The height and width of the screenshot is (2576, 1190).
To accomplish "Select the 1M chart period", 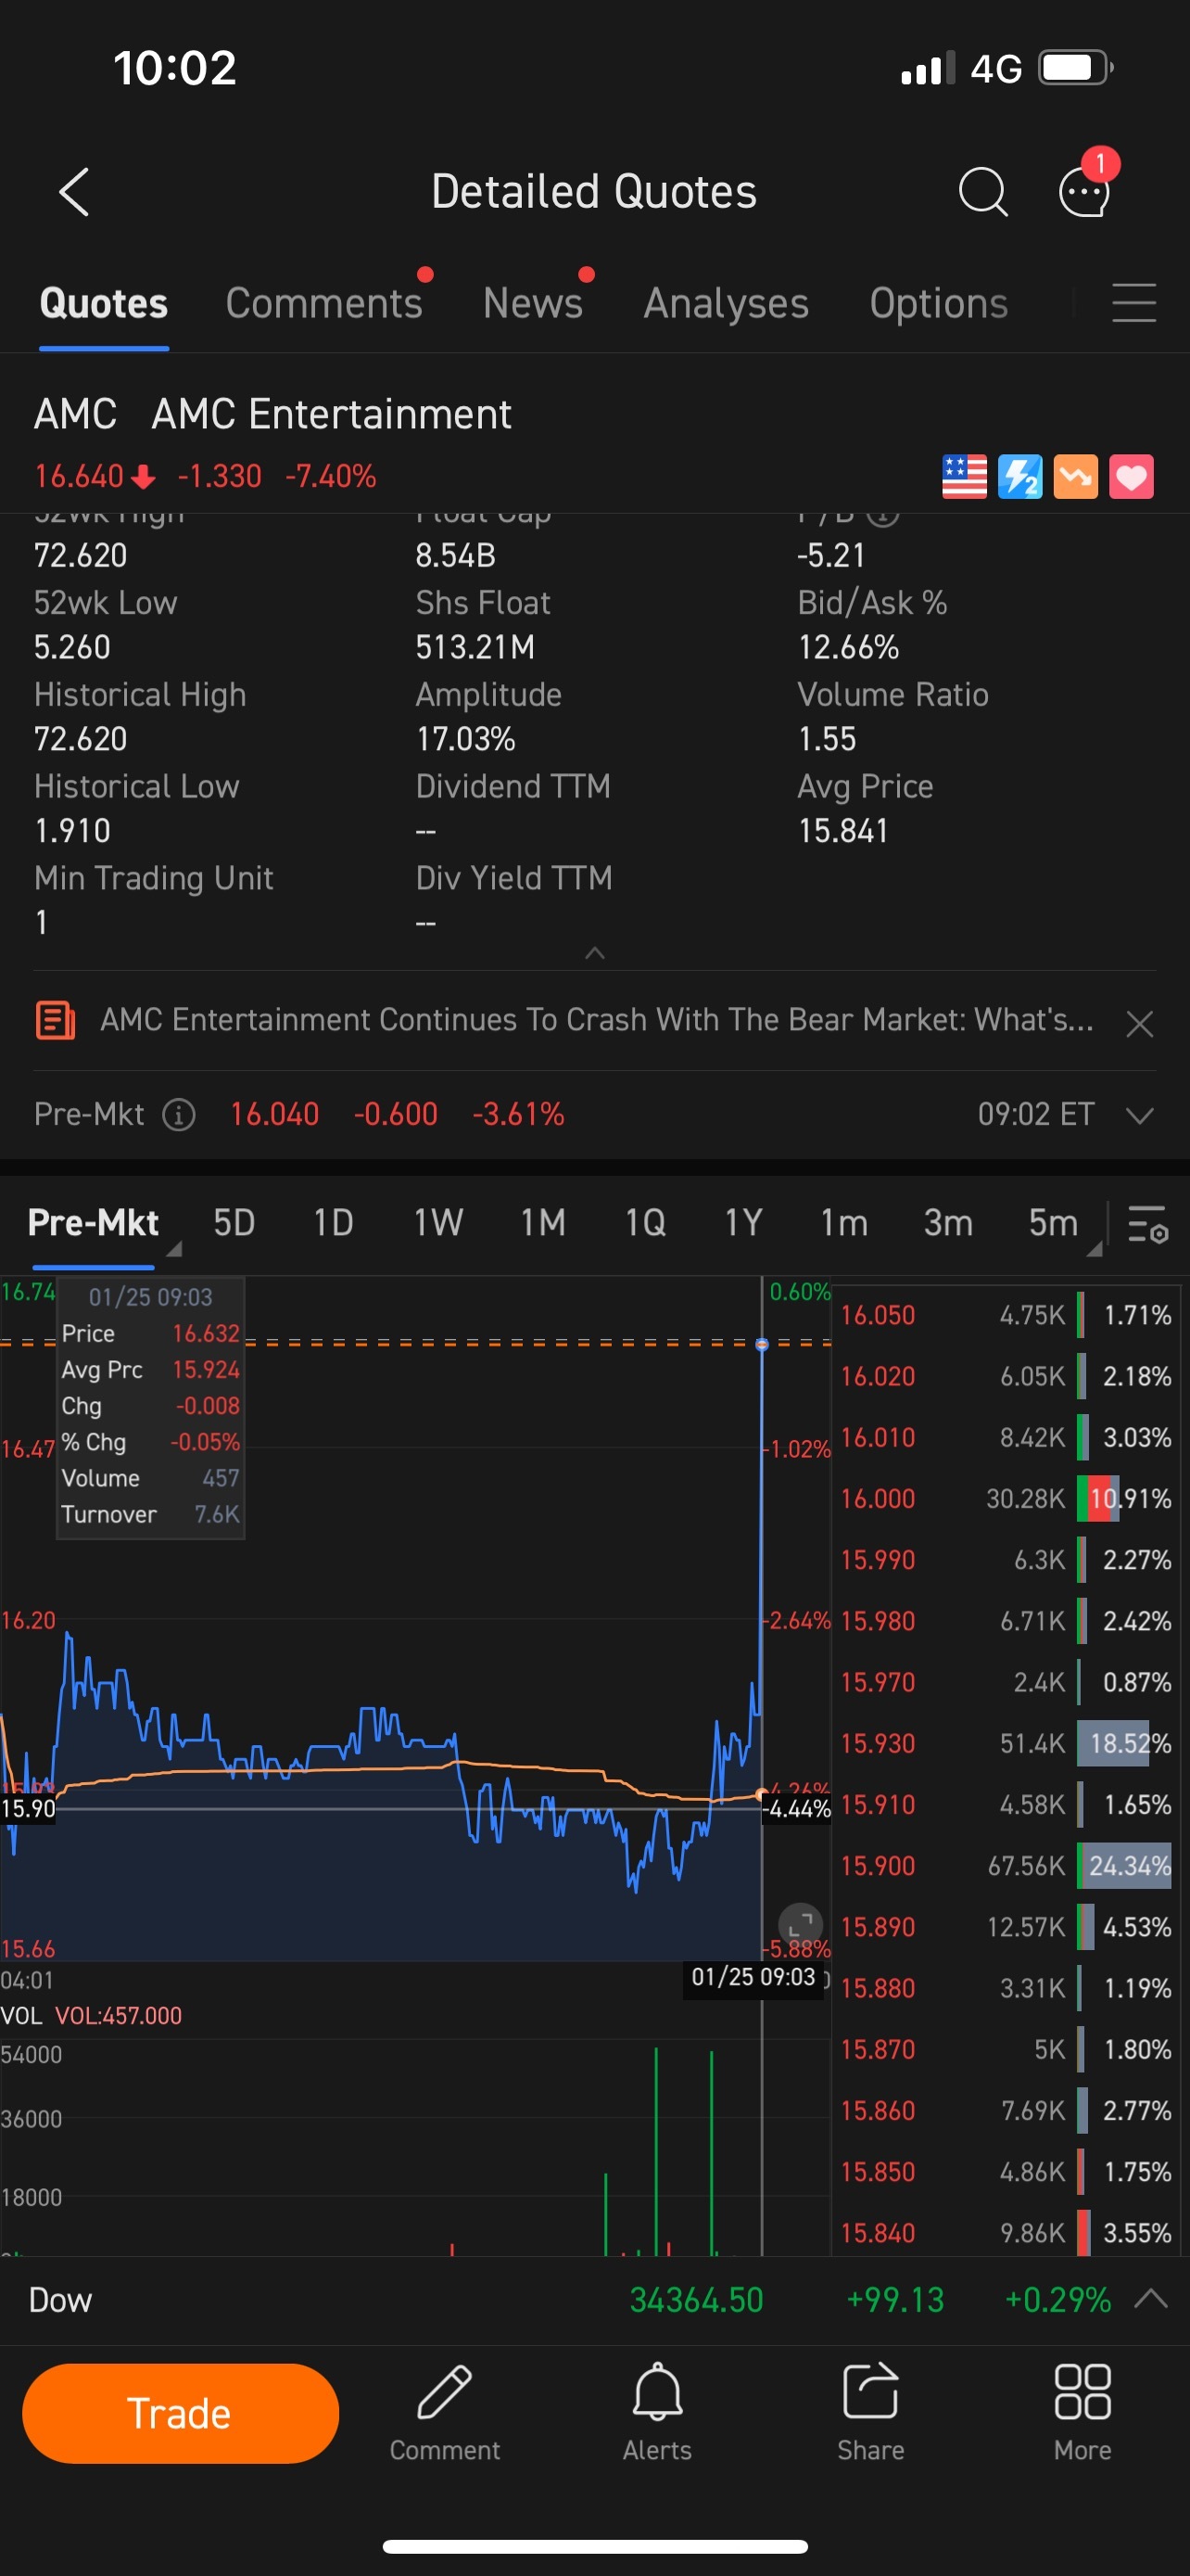I will pyautogui.click(x=542, y=1223).
